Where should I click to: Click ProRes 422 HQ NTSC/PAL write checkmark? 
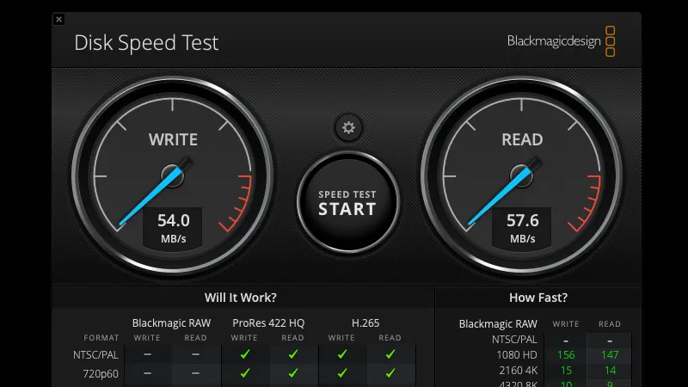click(x=245, y=353)
